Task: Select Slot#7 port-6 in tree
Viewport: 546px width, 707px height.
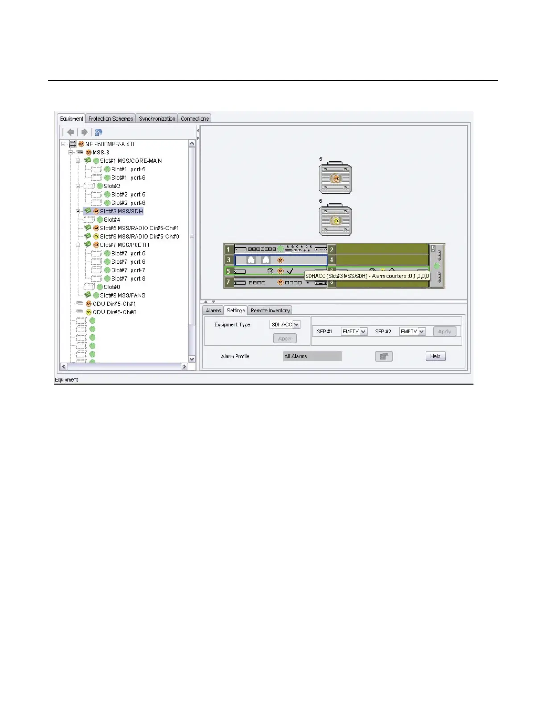Action: [128, 262]
